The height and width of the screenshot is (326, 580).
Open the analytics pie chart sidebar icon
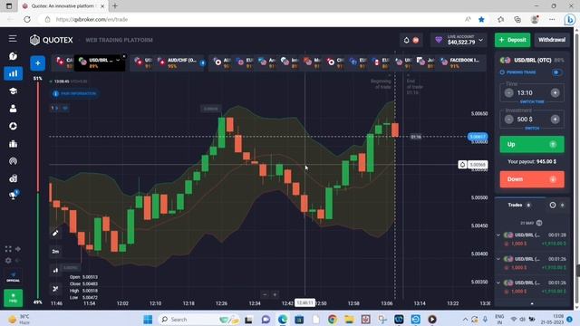[13, 126]
